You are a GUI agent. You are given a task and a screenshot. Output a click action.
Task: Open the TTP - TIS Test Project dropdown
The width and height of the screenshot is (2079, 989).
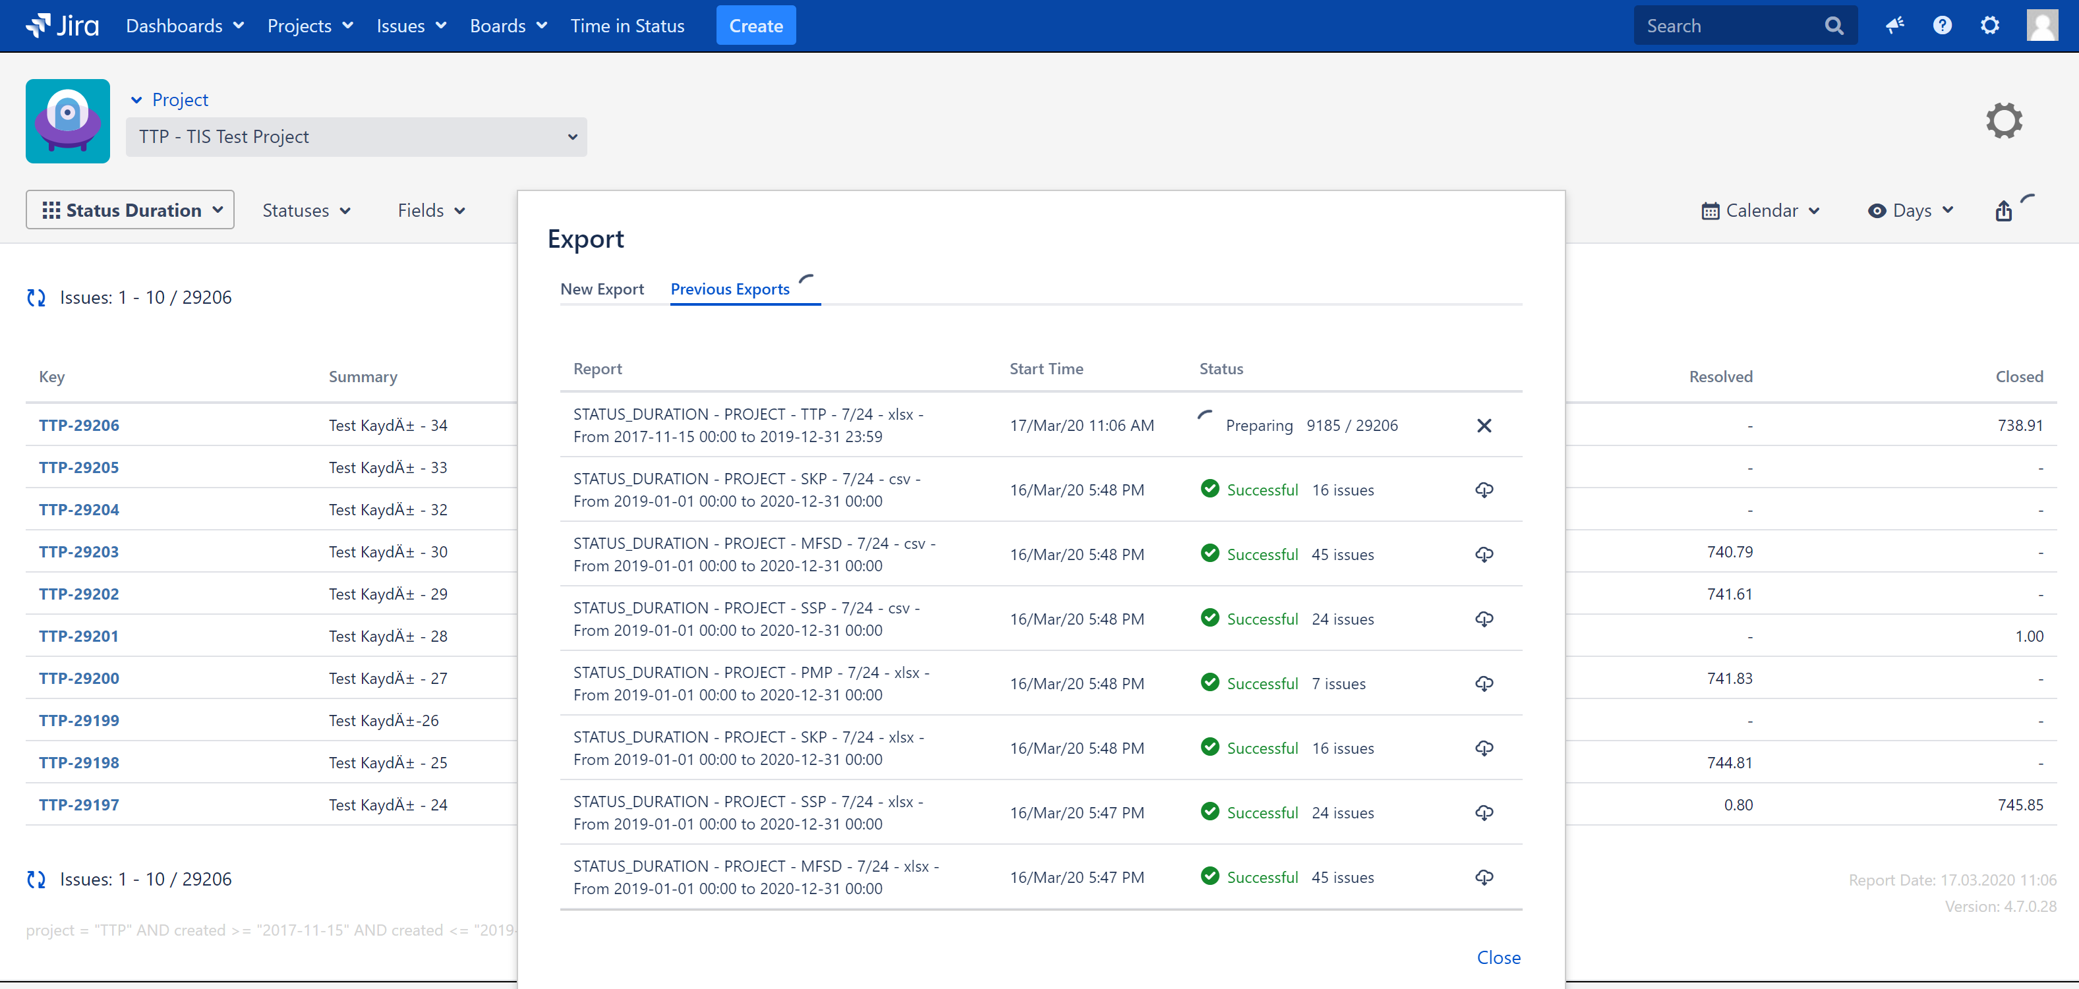(356, 137)
